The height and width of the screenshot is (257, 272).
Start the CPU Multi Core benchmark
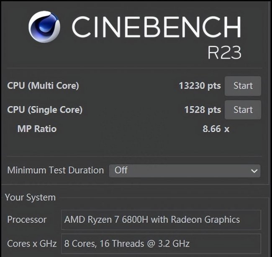(x=243, y=86)
